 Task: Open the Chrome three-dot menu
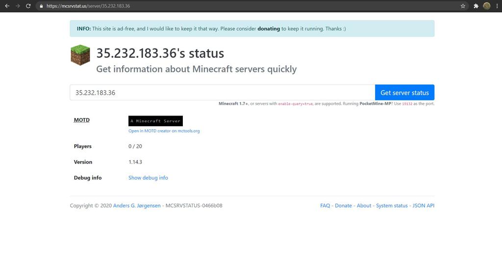click(497, 6)
